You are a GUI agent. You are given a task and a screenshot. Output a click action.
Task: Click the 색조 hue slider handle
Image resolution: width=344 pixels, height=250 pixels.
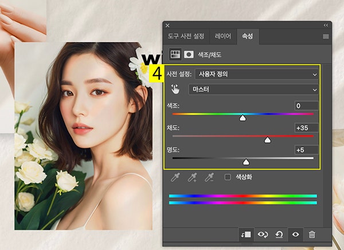click(243, 118)
